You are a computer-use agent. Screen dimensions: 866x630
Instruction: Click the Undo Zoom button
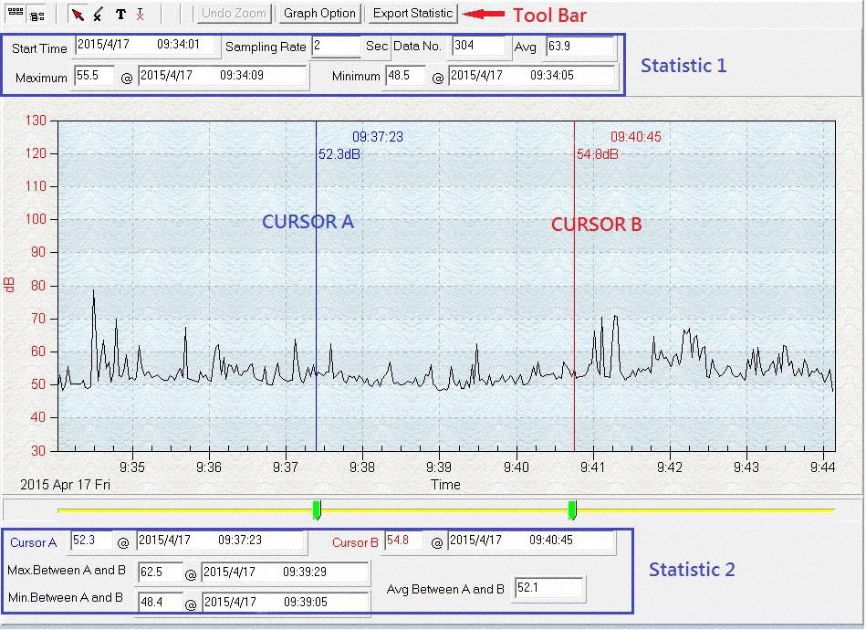tap(234, 13)
